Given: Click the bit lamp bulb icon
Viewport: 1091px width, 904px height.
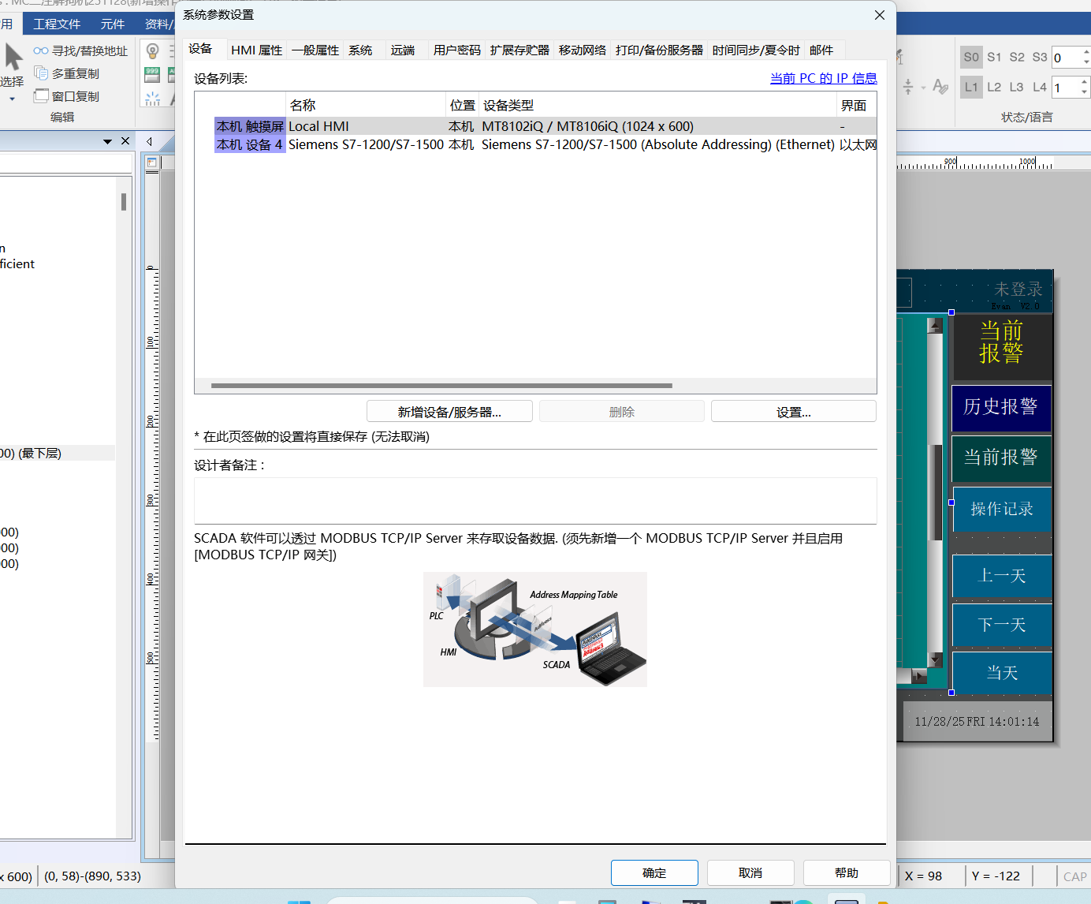Looking at the screenshot, I should point(153,51).
